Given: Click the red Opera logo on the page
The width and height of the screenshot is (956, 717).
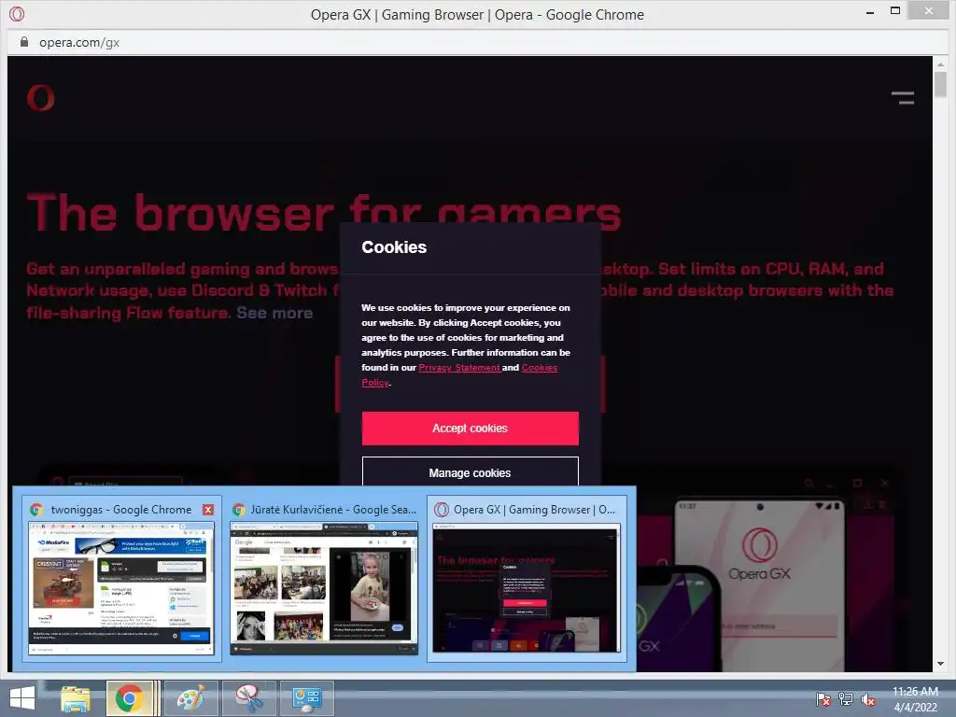Looking at the screenshot, I should pyautogui.click(x=40, y=98).
